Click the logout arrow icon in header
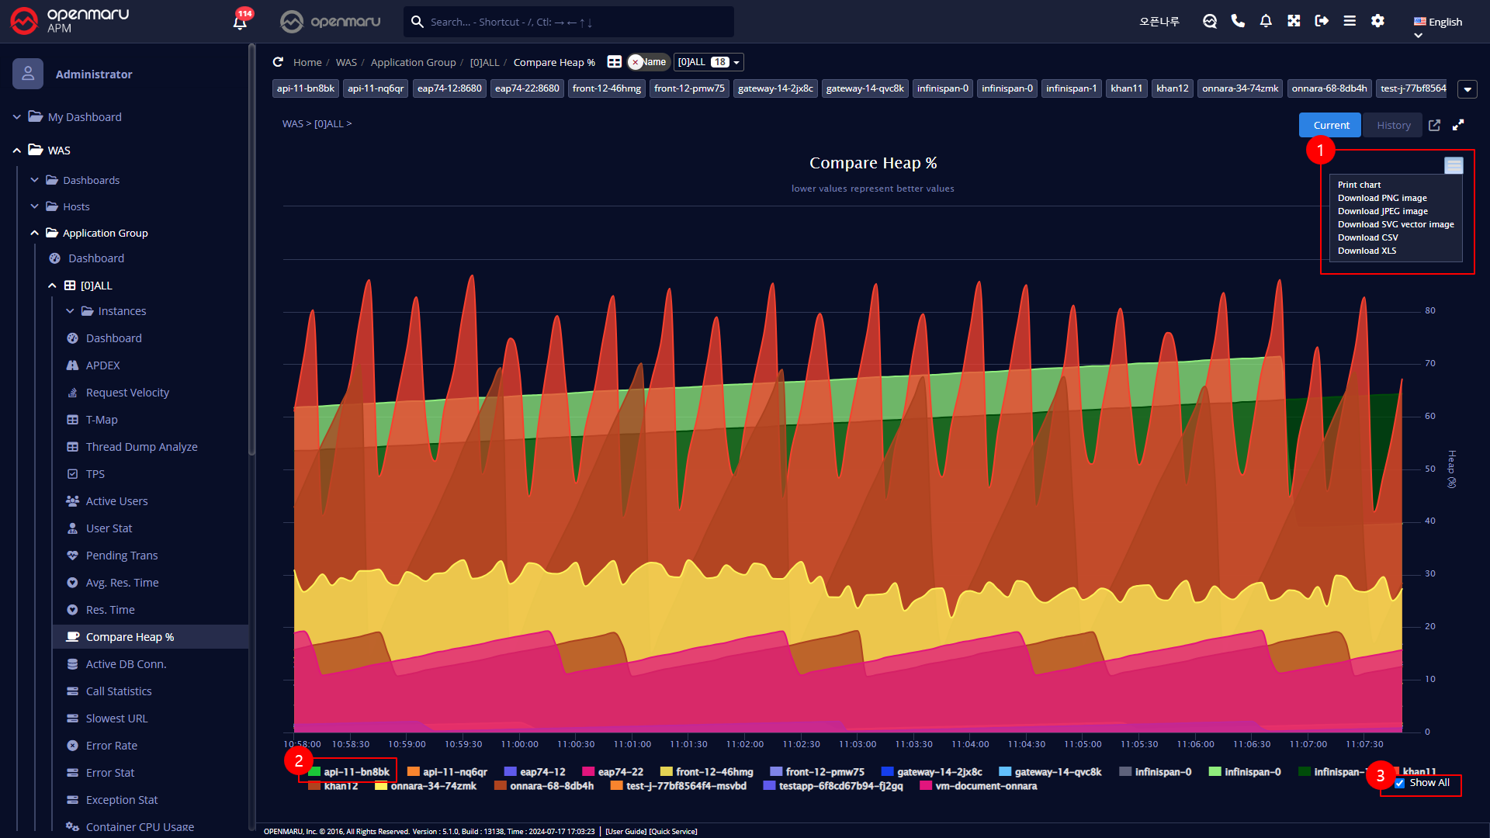Image resolution: width=1490 pixels, height=838 pixels. 1322,21
